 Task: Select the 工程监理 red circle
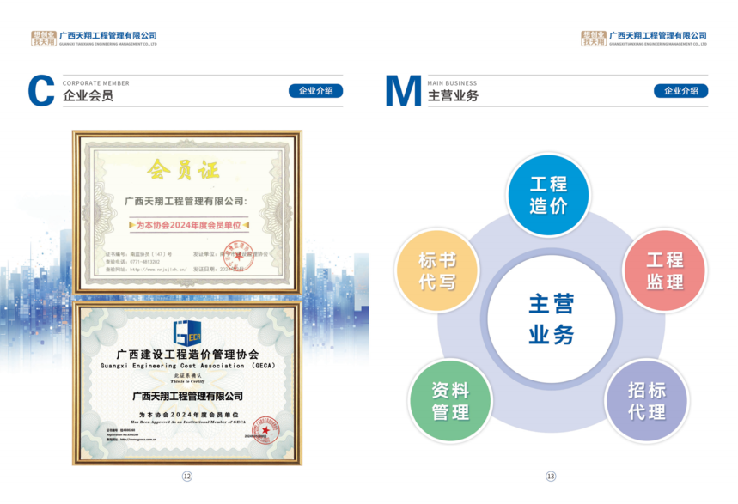point(665,270)
